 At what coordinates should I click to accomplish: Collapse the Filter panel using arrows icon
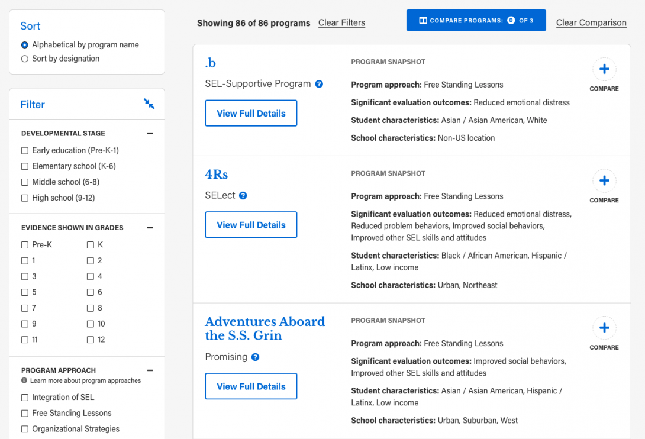(149, 104)
